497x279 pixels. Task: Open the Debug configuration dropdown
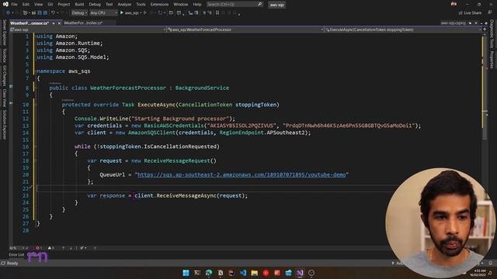(79, 13)
